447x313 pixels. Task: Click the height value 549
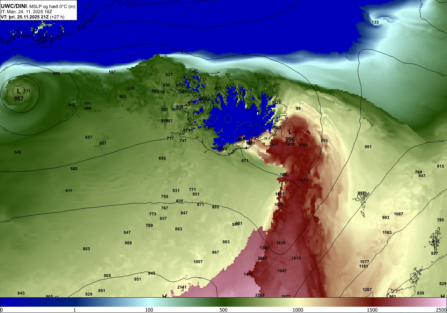tap(17, 152)
